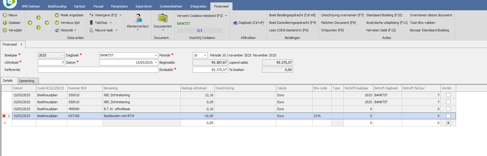Click the Opslaan save icon
Viewport: 487px width, 156px height.
tap(5, 23)
